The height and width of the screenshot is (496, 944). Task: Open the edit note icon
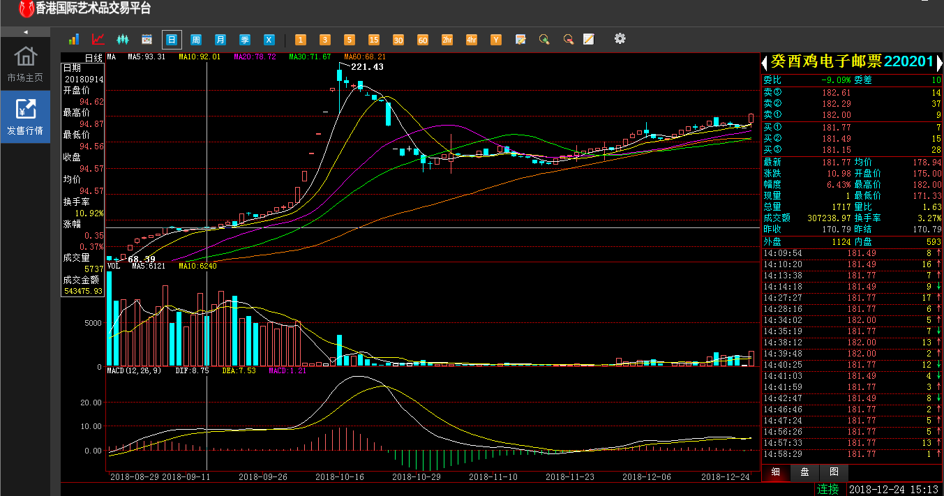pos(588,39)
